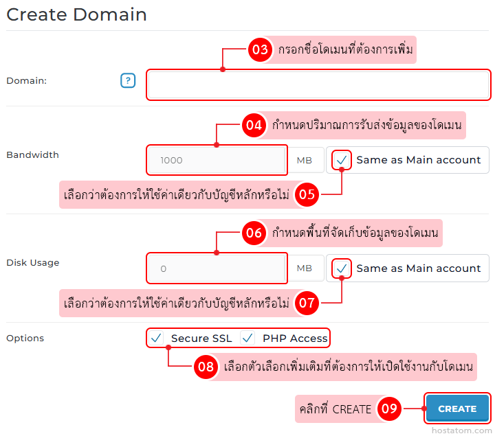Click the 'Domain:' field label
The image size is (495, 436).
[x=27, y=81]
